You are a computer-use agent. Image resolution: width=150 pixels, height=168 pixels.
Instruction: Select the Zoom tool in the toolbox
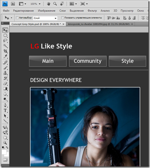(x=5, y=143)
